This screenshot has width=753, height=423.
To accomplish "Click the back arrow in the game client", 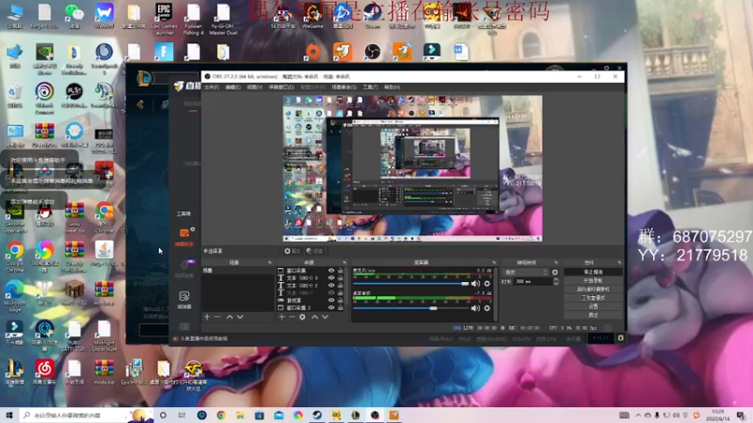I will point(140,104).
